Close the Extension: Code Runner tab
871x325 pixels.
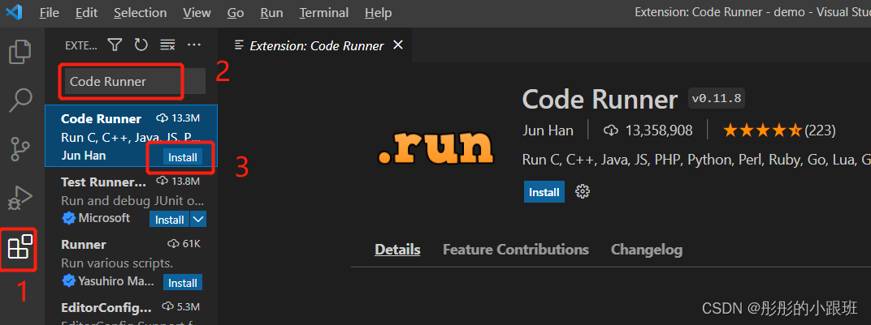click(398, 45)
